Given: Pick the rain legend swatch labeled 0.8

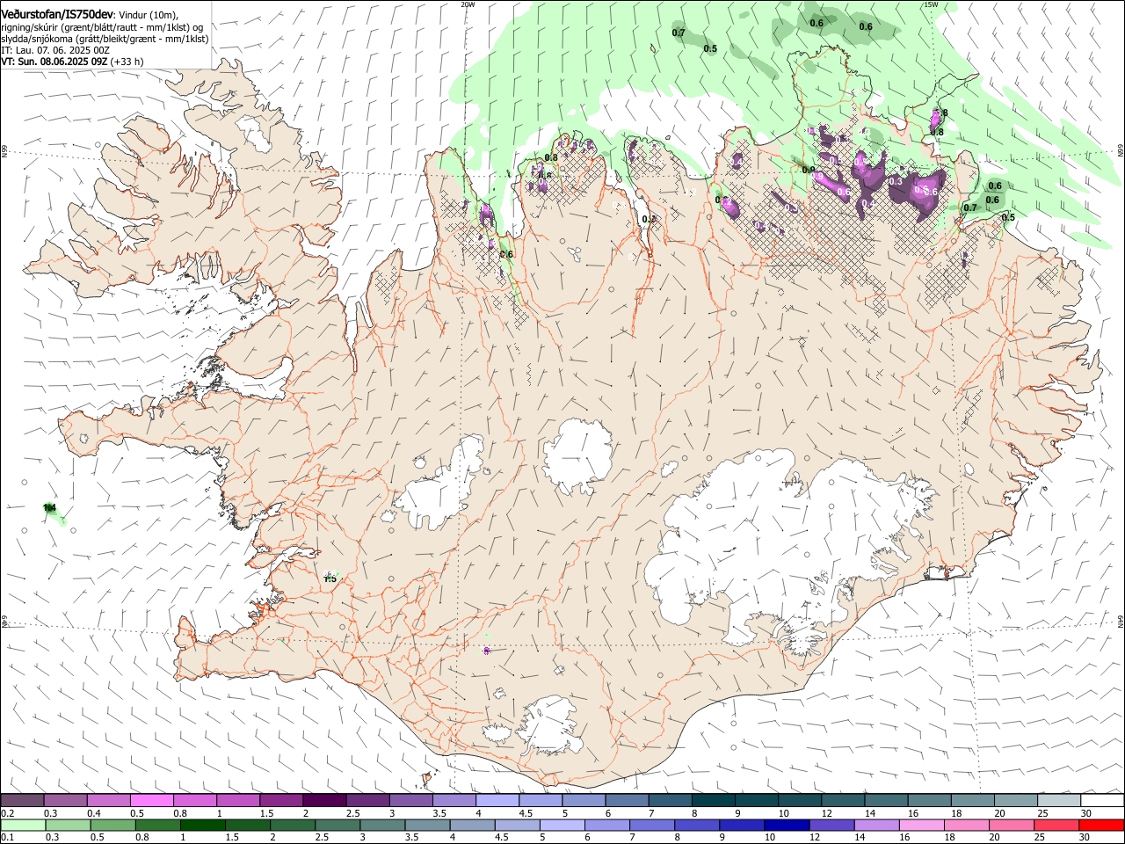Looking at the screenshot, I should [157, 825].
